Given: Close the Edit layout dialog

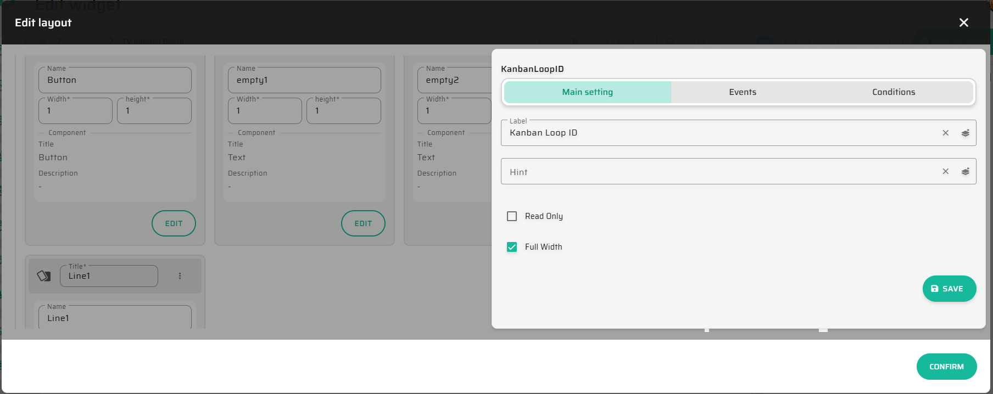Looking at the screenshot, I should [x=963, y=22].
